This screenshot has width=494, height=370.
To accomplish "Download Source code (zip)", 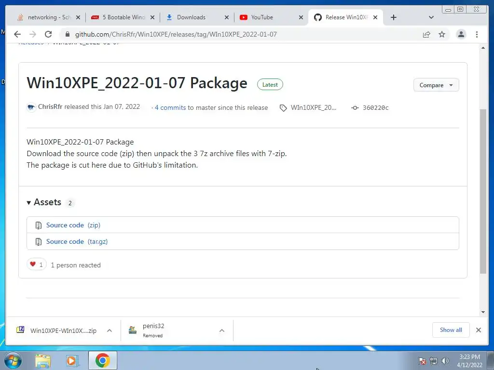I will click(x=73, y=225).
